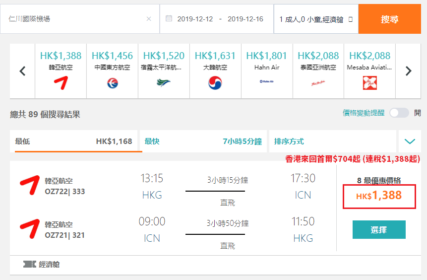Filter by 韓亞航空 HK$1,388 price
427x280 pixels.
click(x=61, y=56)
